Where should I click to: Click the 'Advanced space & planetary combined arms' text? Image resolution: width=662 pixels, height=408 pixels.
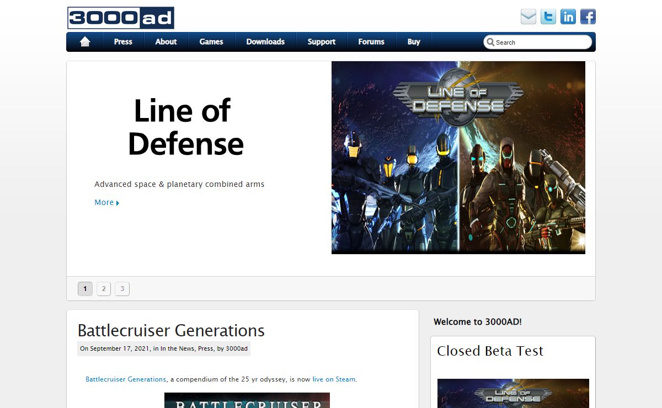point(179,184)
